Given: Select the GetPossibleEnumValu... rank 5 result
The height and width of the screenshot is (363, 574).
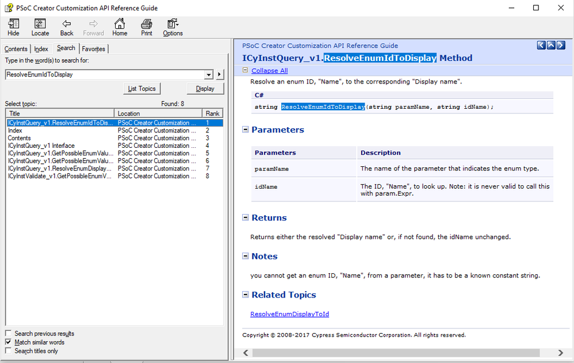Looking at the screenshot, I should (114, 153).
